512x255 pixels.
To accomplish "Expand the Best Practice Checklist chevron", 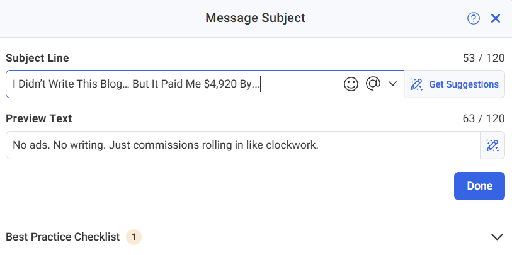I will click(498, 237).
